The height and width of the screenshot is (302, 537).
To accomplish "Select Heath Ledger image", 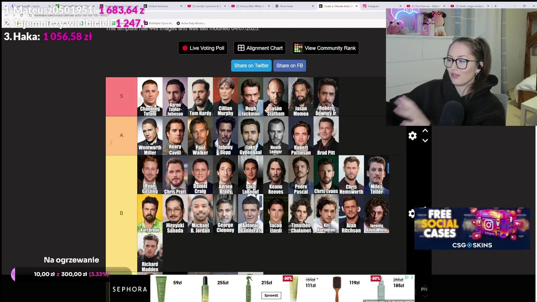I will (x=276, y=135).
